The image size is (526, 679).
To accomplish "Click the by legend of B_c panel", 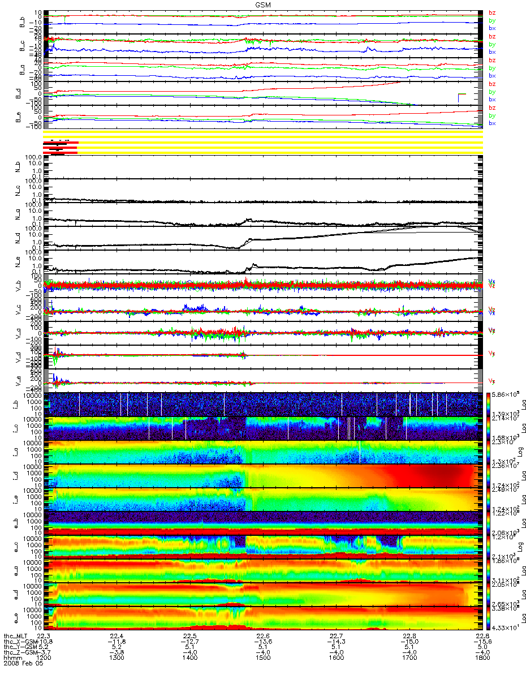I will pos(491,44).
